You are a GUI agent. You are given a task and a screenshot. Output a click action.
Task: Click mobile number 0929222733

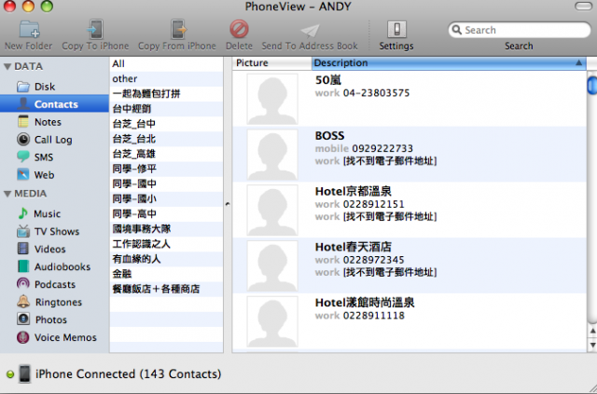(382, 148)
